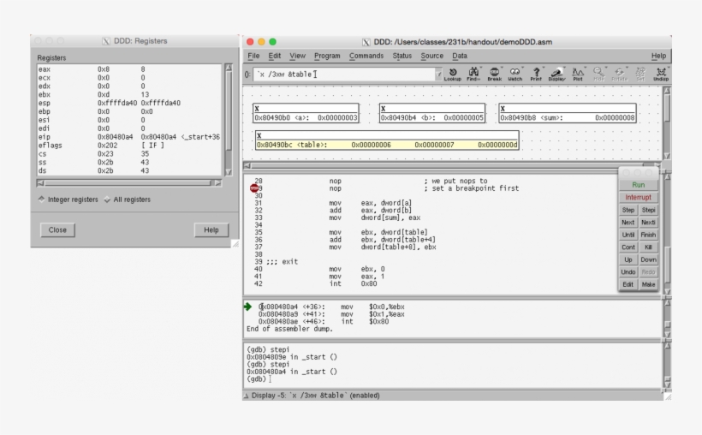This screenshot has height=435, width=702.
Task: Click the Print toolbar icon
Action: click(x=537, y=74)
